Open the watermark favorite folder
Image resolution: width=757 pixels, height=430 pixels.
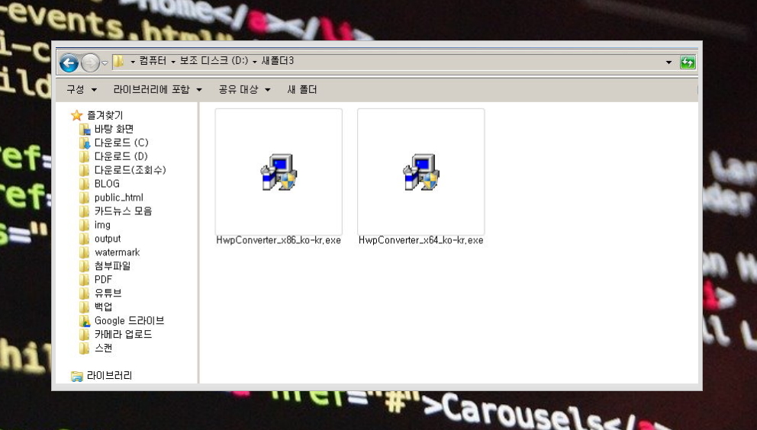pyautogui.click(x=118, y=252)
